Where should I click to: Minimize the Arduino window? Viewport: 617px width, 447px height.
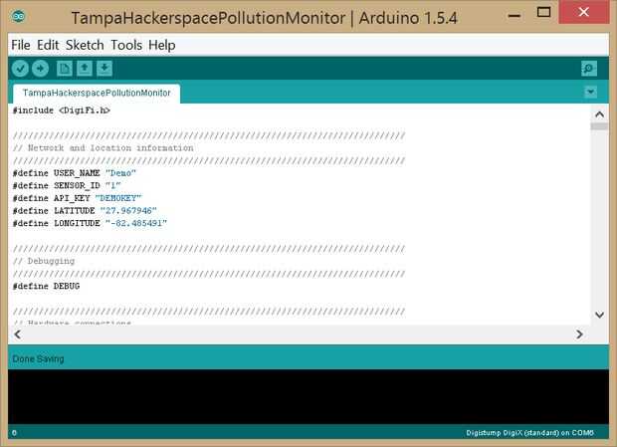(514, 15)
